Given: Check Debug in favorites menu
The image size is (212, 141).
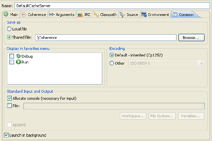Looking at the screenshot, I should coord(12,56).
